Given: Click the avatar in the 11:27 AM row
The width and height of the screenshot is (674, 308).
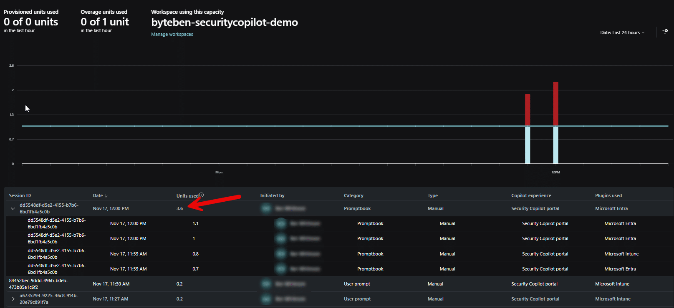Looking at the screenshot, I should (266, 299).
